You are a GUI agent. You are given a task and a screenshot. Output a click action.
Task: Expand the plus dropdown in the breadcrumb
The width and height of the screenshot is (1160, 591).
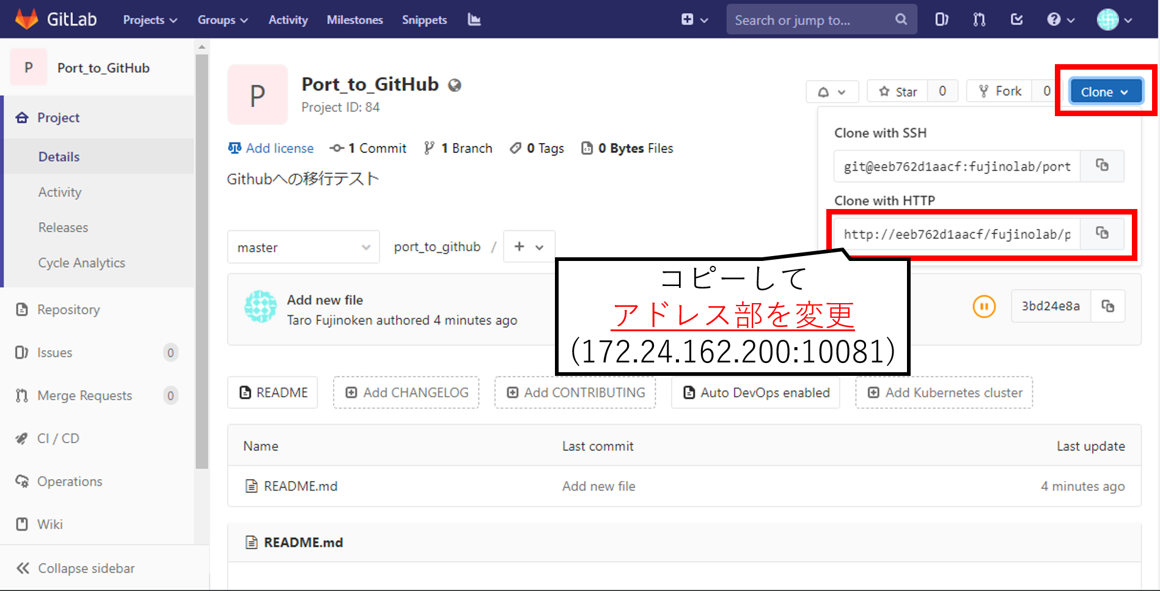pyautogui.click(x=528, y=247)
